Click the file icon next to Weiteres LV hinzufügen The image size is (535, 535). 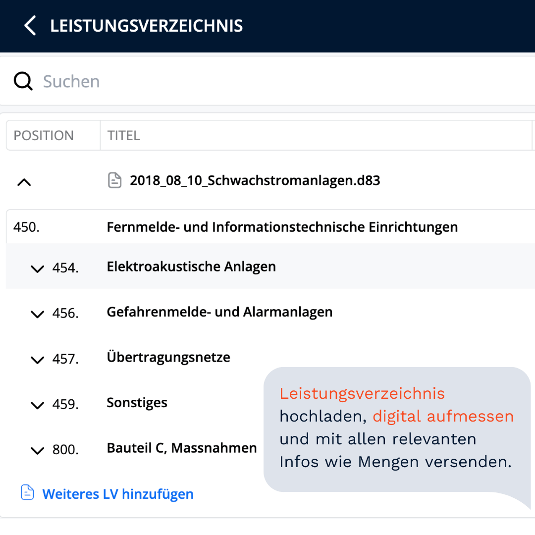[27, 493]
